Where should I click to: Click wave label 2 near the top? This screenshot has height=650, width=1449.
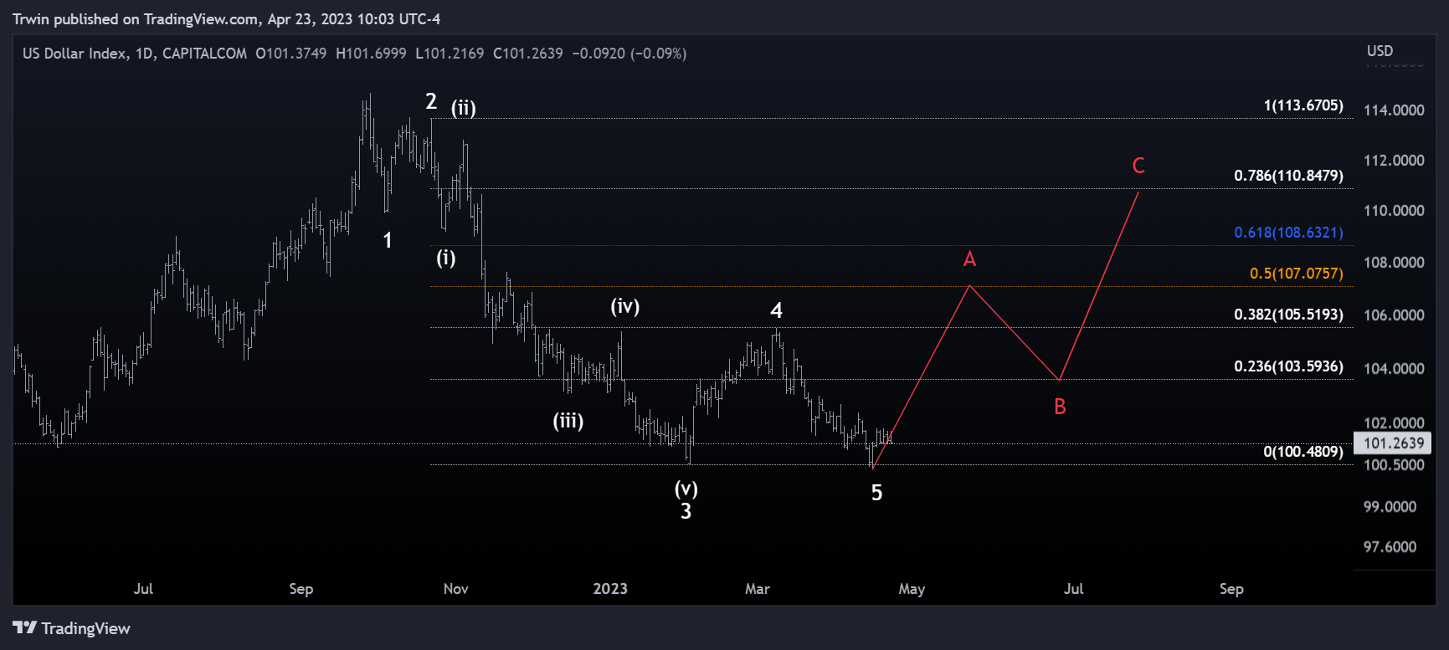(431, 102)
